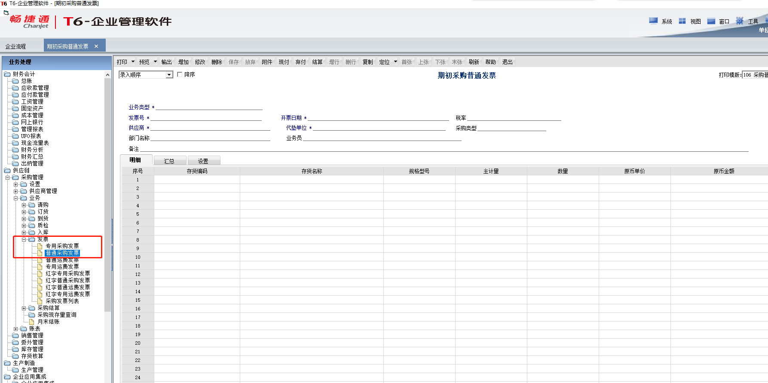Click the 固定资产 folder icon
This screenshot has width=768, height=383.
point(15,108)
